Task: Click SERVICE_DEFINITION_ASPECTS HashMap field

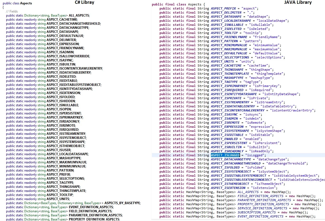Action: (262, 208)
